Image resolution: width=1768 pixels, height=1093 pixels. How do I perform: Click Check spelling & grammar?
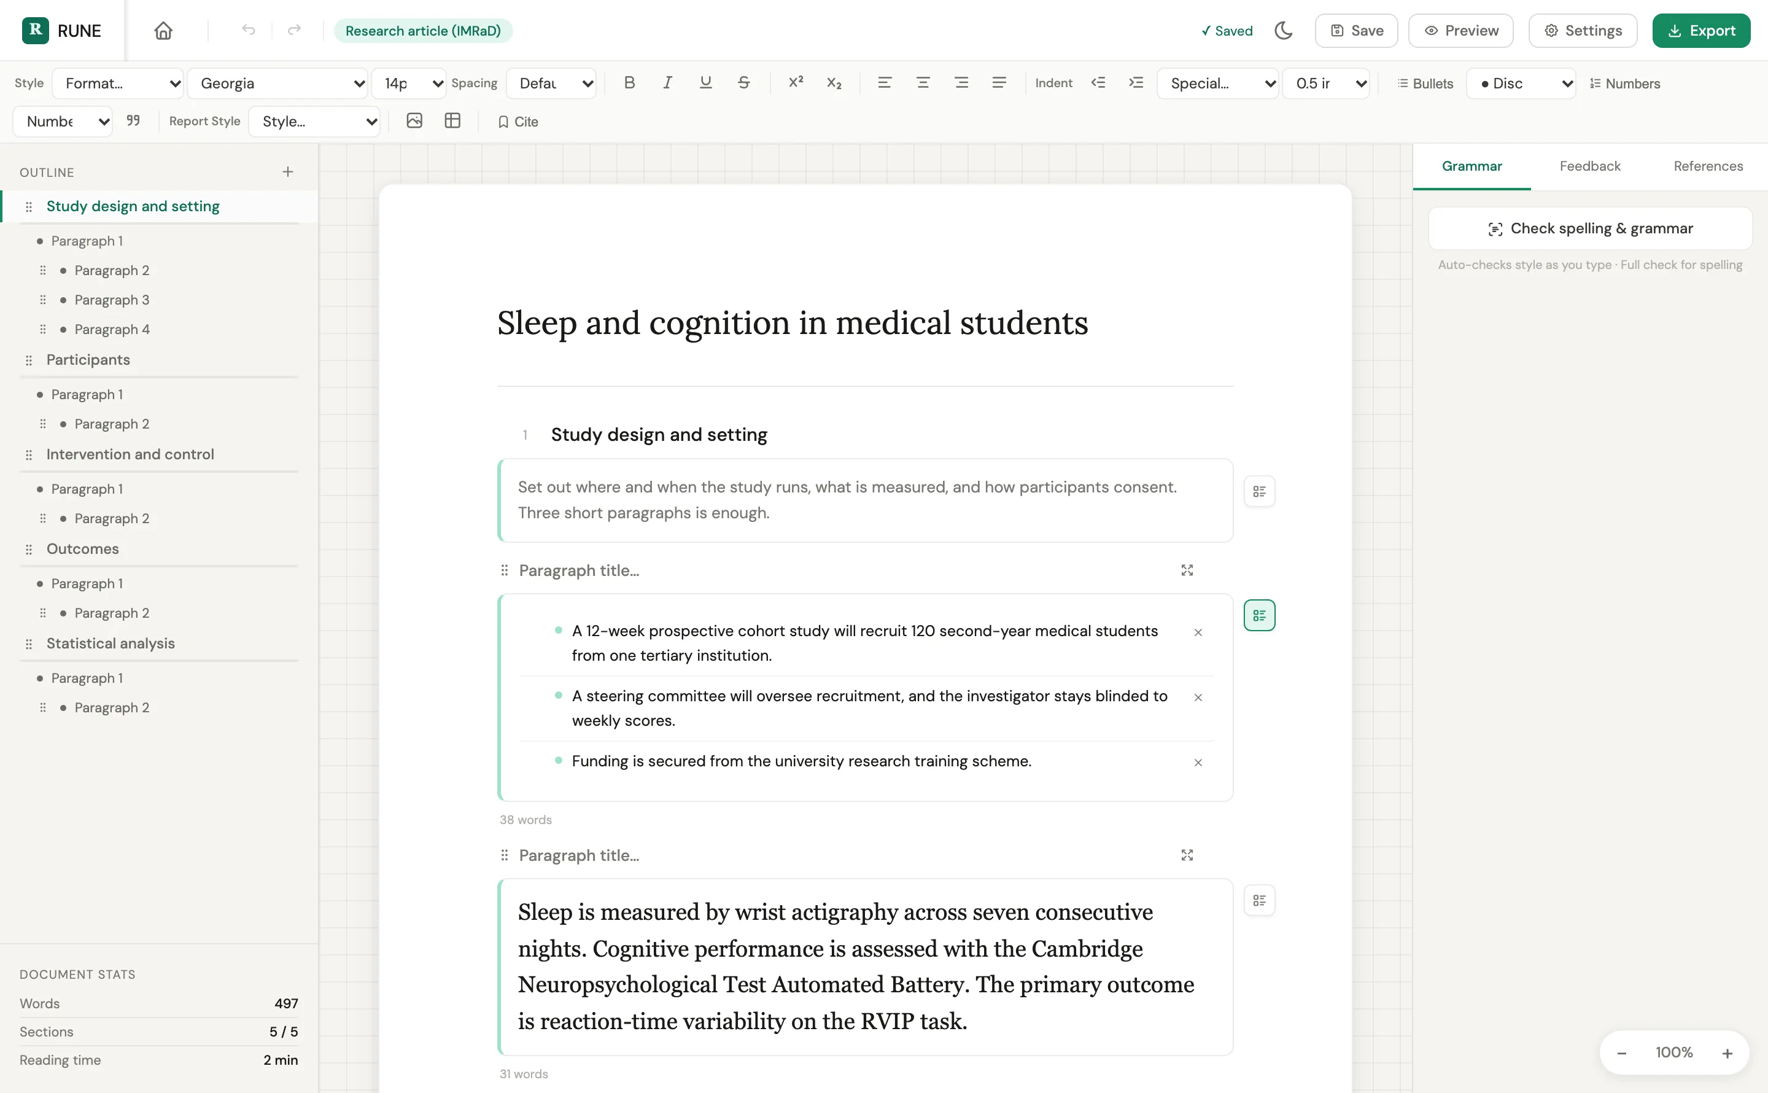coord(1589,228)
